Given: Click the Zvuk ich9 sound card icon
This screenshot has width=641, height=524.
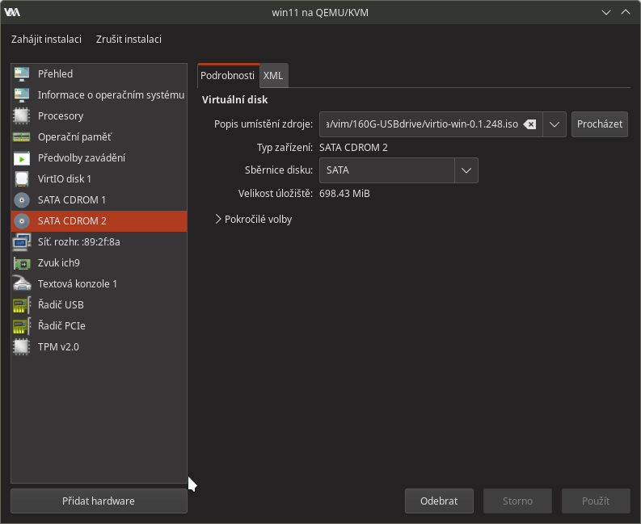Looking at the screenshot, I should (x=22, y=263).
